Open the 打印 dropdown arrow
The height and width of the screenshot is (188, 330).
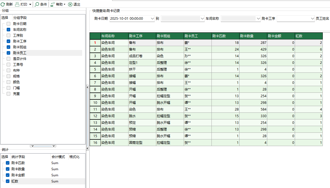pyautogui.click(x=30, y=4)
